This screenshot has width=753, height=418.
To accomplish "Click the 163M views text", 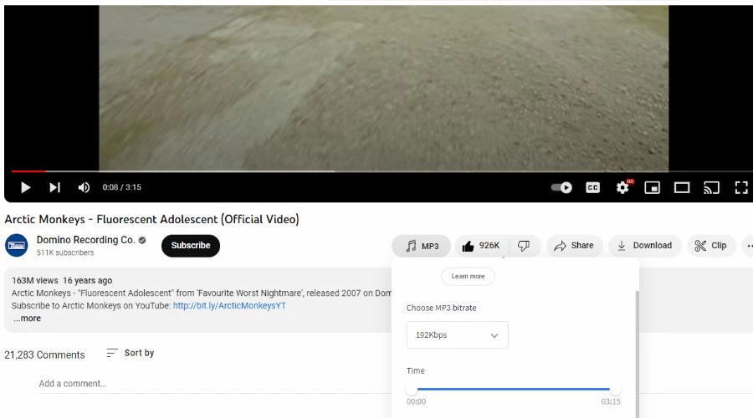I will tap(34, 280).
